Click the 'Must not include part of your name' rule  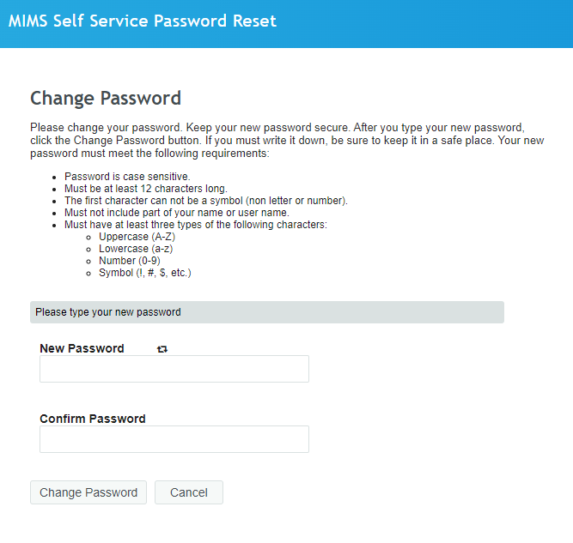(x=177, y=213)
